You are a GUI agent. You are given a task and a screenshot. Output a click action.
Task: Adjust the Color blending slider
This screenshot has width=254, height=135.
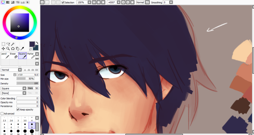click(28, 98)
